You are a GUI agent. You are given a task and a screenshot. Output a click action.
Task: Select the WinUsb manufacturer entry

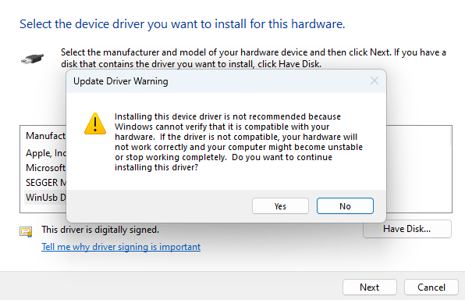tap(46, 197)
